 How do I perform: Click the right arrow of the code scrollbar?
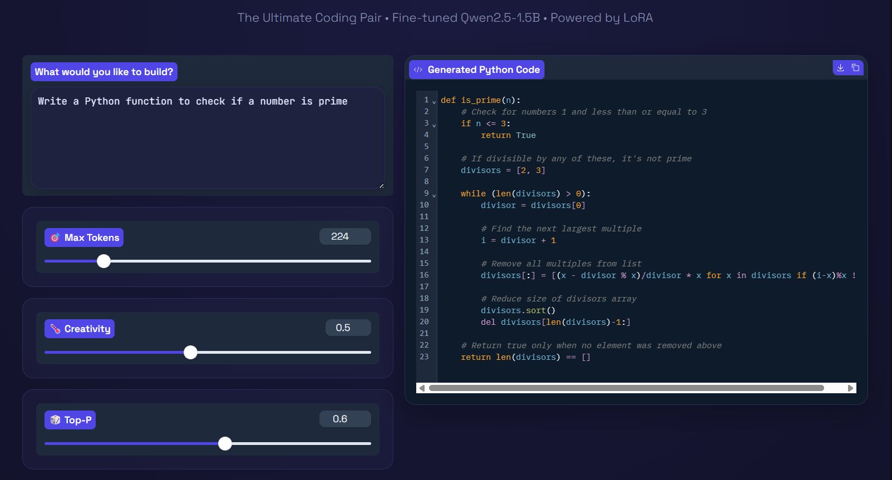pyautogui.click(x=850, y=388)
